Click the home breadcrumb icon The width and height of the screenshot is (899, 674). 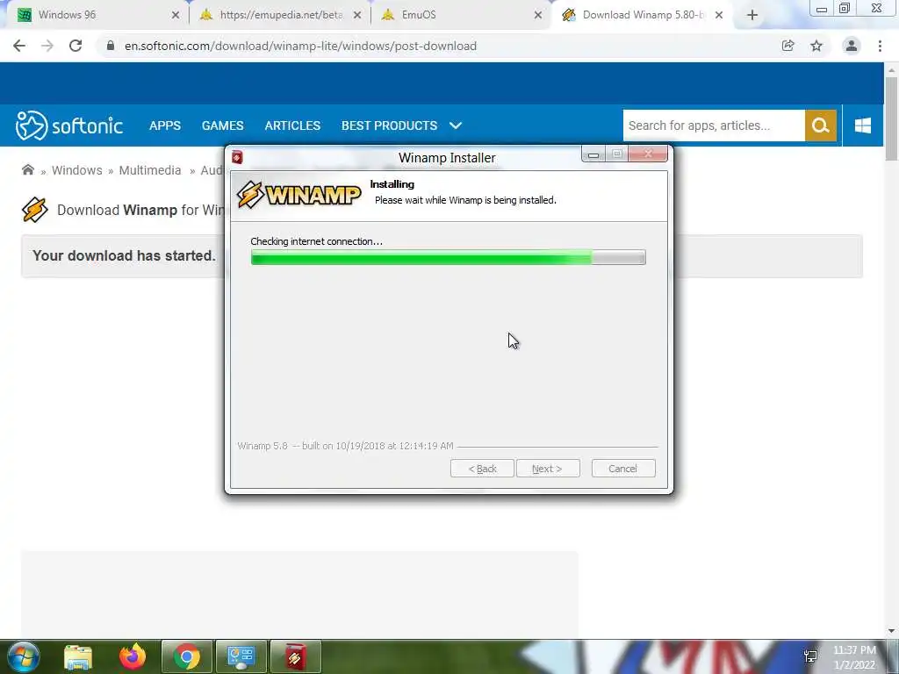[27, 169]
